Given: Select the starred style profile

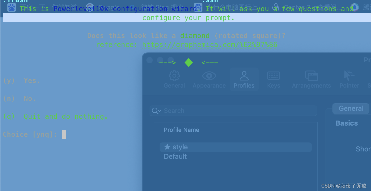Looking at the screenshot, I should point(236,147).
